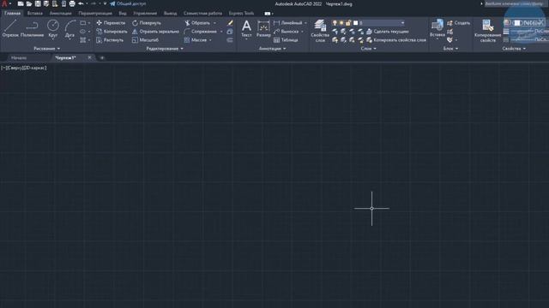Screen dimensions: 549x308
Task: Switch to the Вставка ribbon tab
Action: coord(34,14)
